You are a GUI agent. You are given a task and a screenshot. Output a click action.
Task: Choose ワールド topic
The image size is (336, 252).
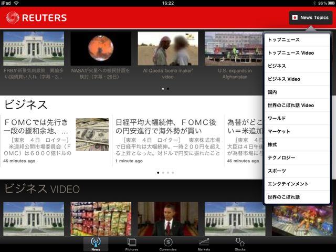click(x=297, y=118)
